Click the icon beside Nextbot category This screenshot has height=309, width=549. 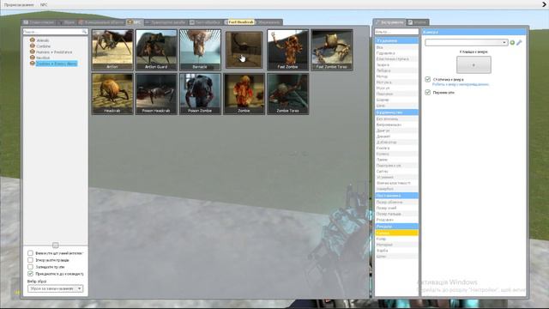point(33,58)
